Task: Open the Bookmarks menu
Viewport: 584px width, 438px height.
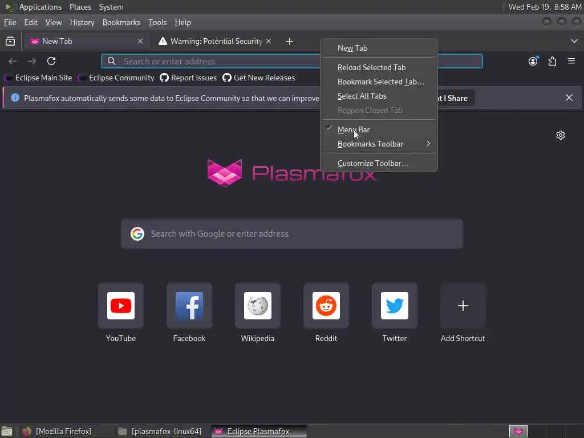Action: [x=121, y=22]
